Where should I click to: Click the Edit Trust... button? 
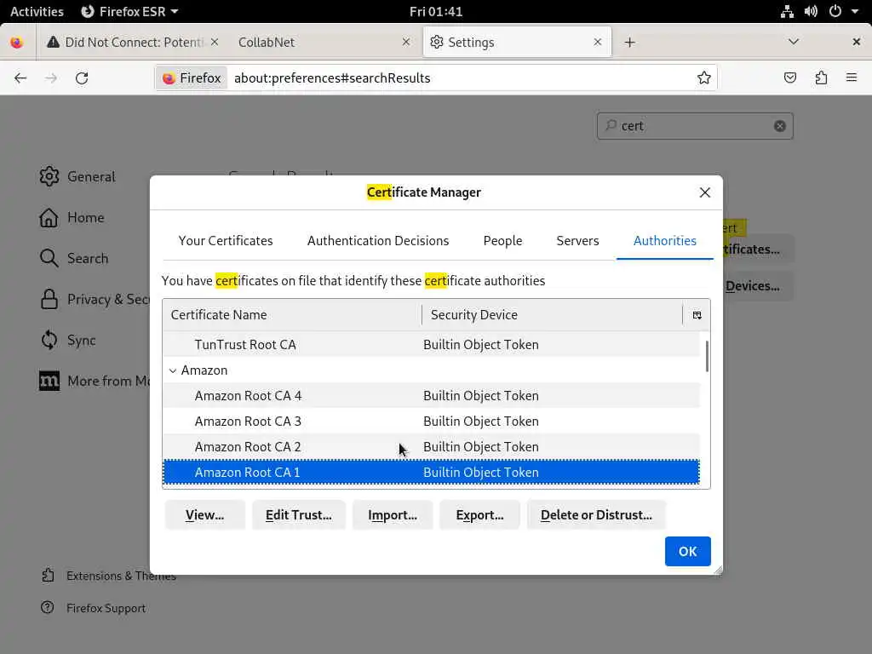[299, 515]
